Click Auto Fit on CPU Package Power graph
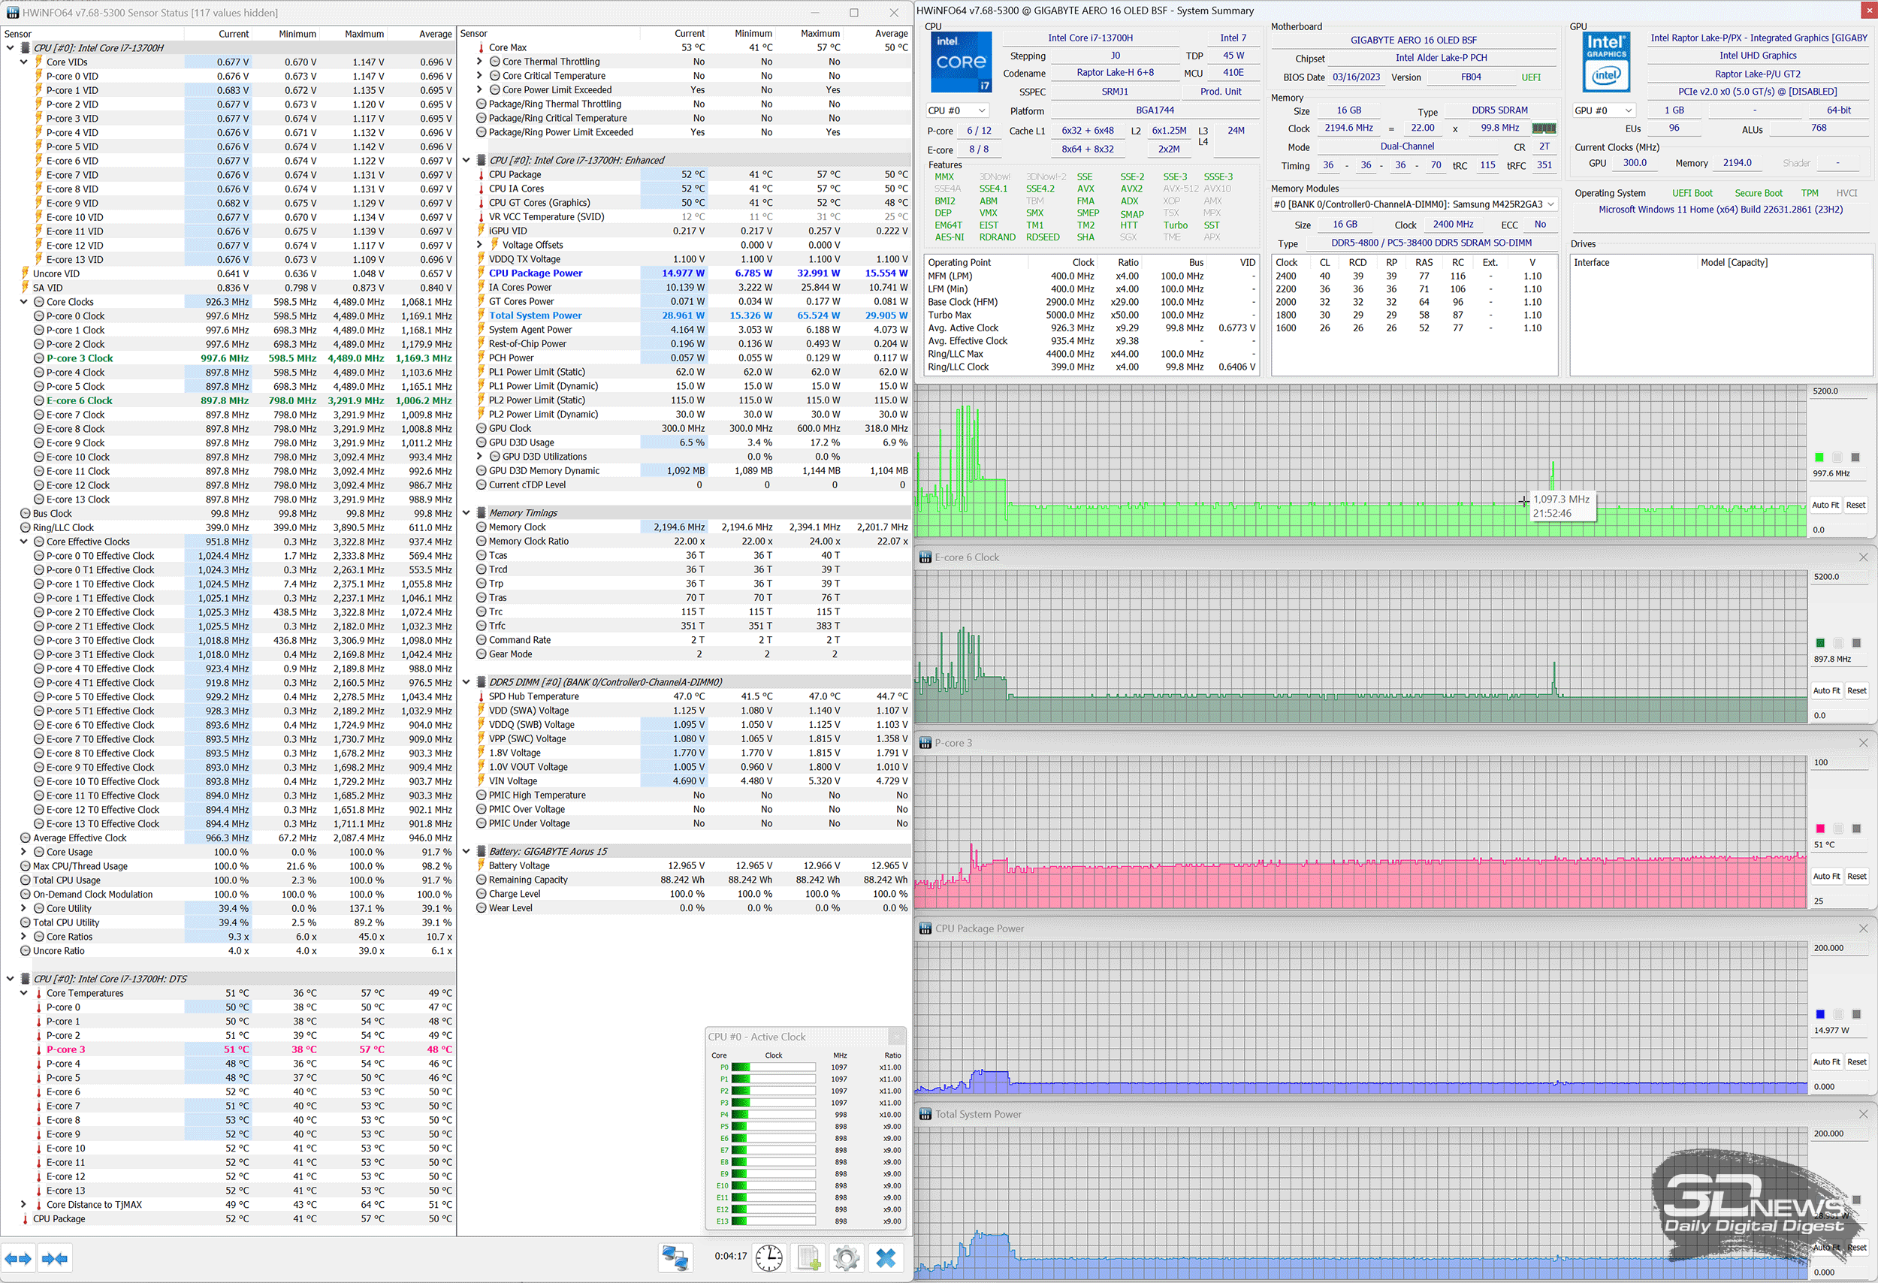Image resolution: width=1878 pixels, height=1283 pixels. [1825, 1062]
